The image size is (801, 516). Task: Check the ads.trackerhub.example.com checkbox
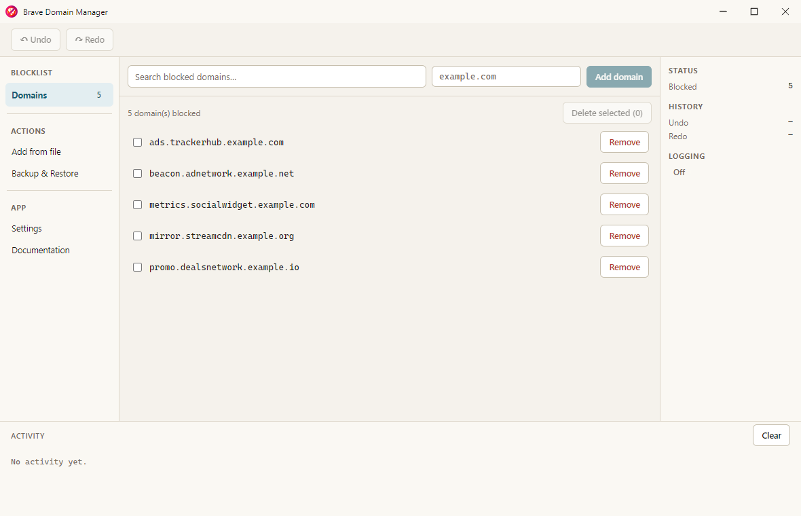pos(137,143)
